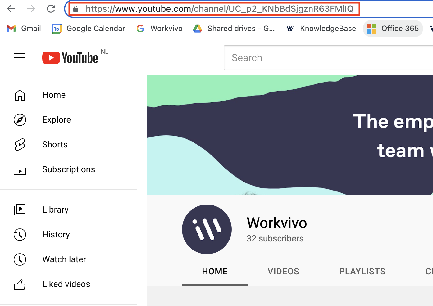Open the Explore sidebar label
This screenshot has width=433, height=306.
point(57,120)
